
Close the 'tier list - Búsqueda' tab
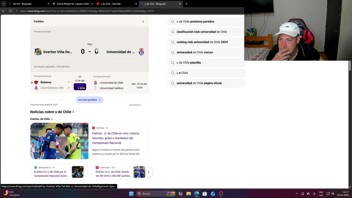pos(48,4)
